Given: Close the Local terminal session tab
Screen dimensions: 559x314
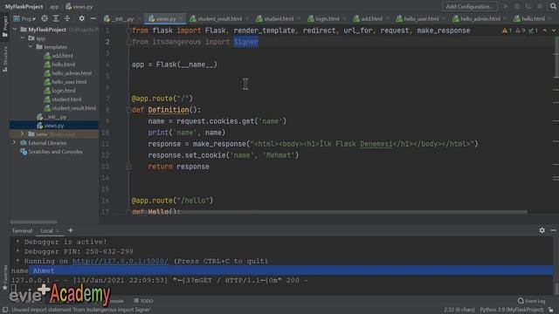Looking at the screenshot, I should [58, 230].
